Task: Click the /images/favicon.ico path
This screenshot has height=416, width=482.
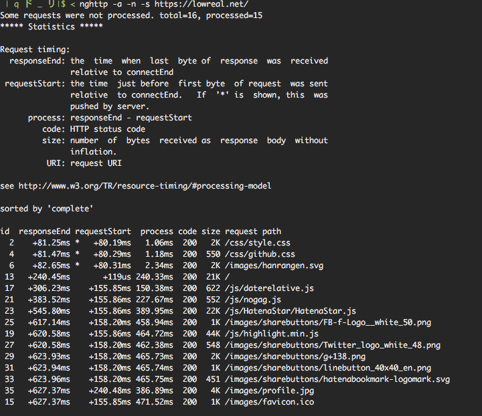Action: coord(269,402)
